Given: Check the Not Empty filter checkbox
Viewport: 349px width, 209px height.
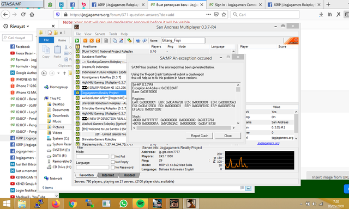Looking at the screenshot, I should pyautogui.click(x=113, y=162).
